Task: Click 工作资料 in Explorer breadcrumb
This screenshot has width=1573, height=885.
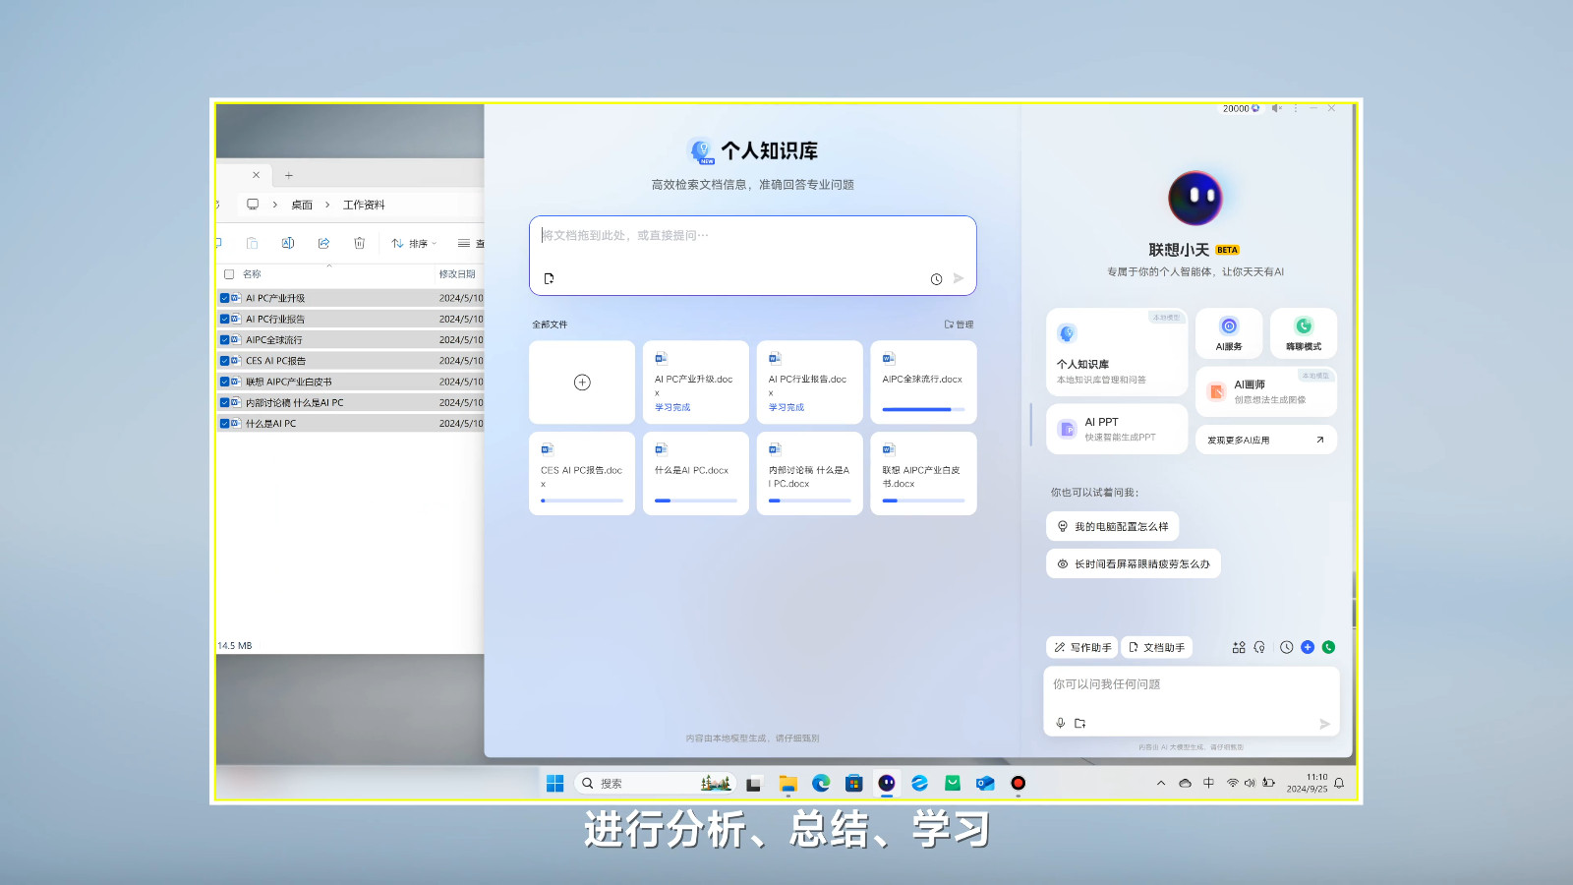Action: tap(364, 205)
